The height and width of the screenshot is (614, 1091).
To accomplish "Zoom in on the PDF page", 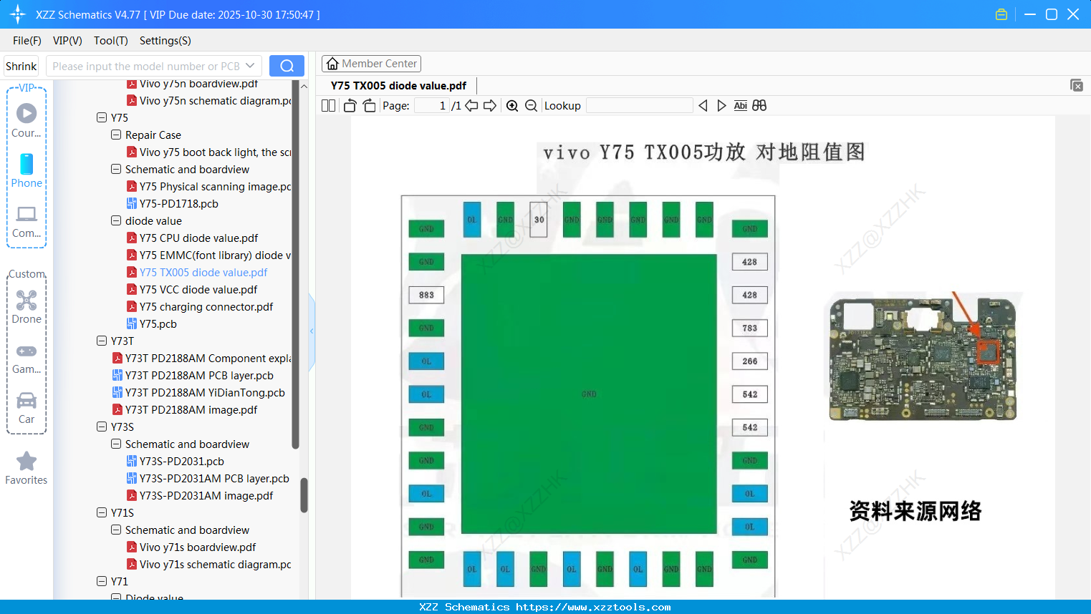I will [512, 105].
